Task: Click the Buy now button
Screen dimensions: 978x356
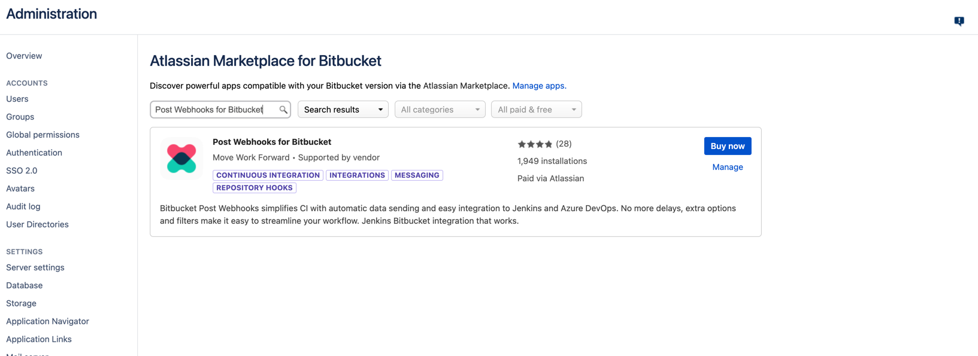Action: (x=728, y=146)
